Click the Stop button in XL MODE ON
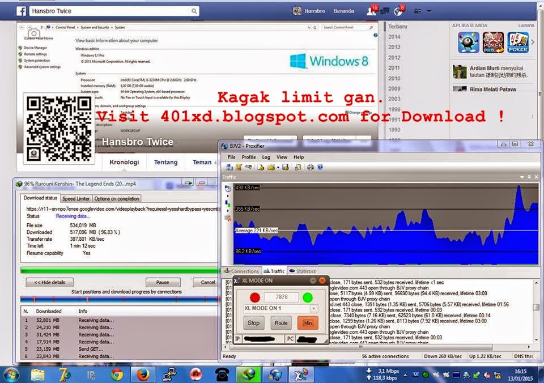544x383 pixels. (254, 322)
